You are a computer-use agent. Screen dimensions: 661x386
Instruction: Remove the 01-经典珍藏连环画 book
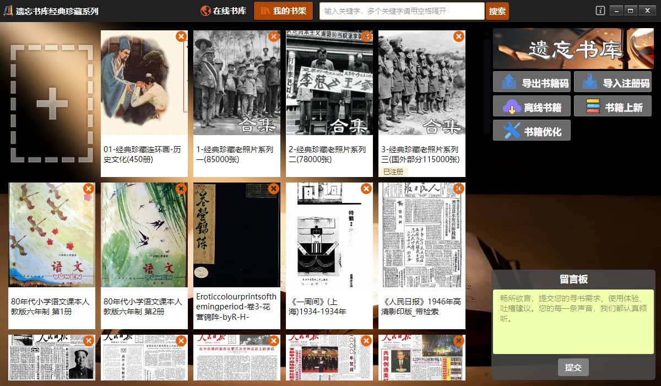pos(181,36)
